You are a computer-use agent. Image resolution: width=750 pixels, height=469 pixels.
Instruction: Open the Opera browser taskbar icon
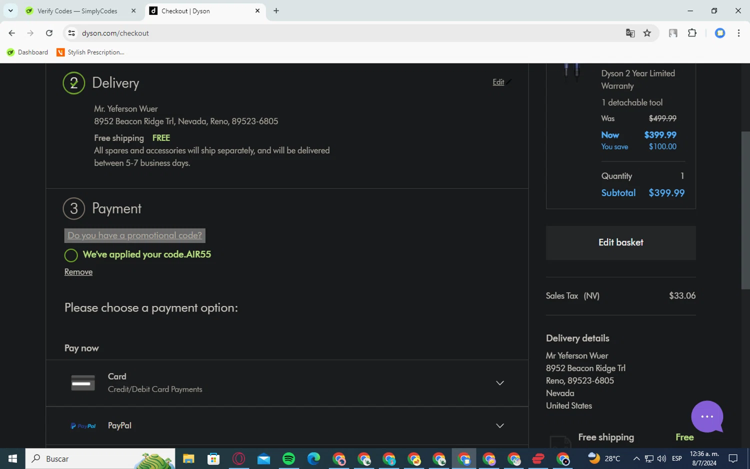(x=238, y=458)
